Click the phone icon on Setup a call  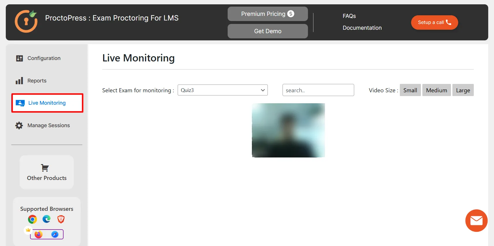pyautogui.click(x=448, y=22)
